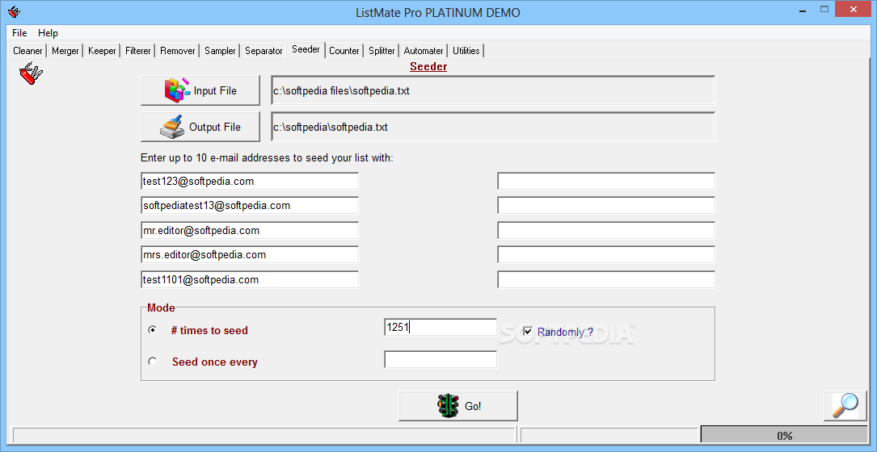Select the 'Seed once every' radio button

point(152,362)
